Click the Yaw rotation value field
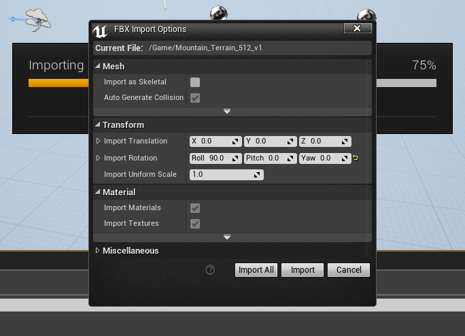This screenshot has height=336, width=465. point(325,158)
